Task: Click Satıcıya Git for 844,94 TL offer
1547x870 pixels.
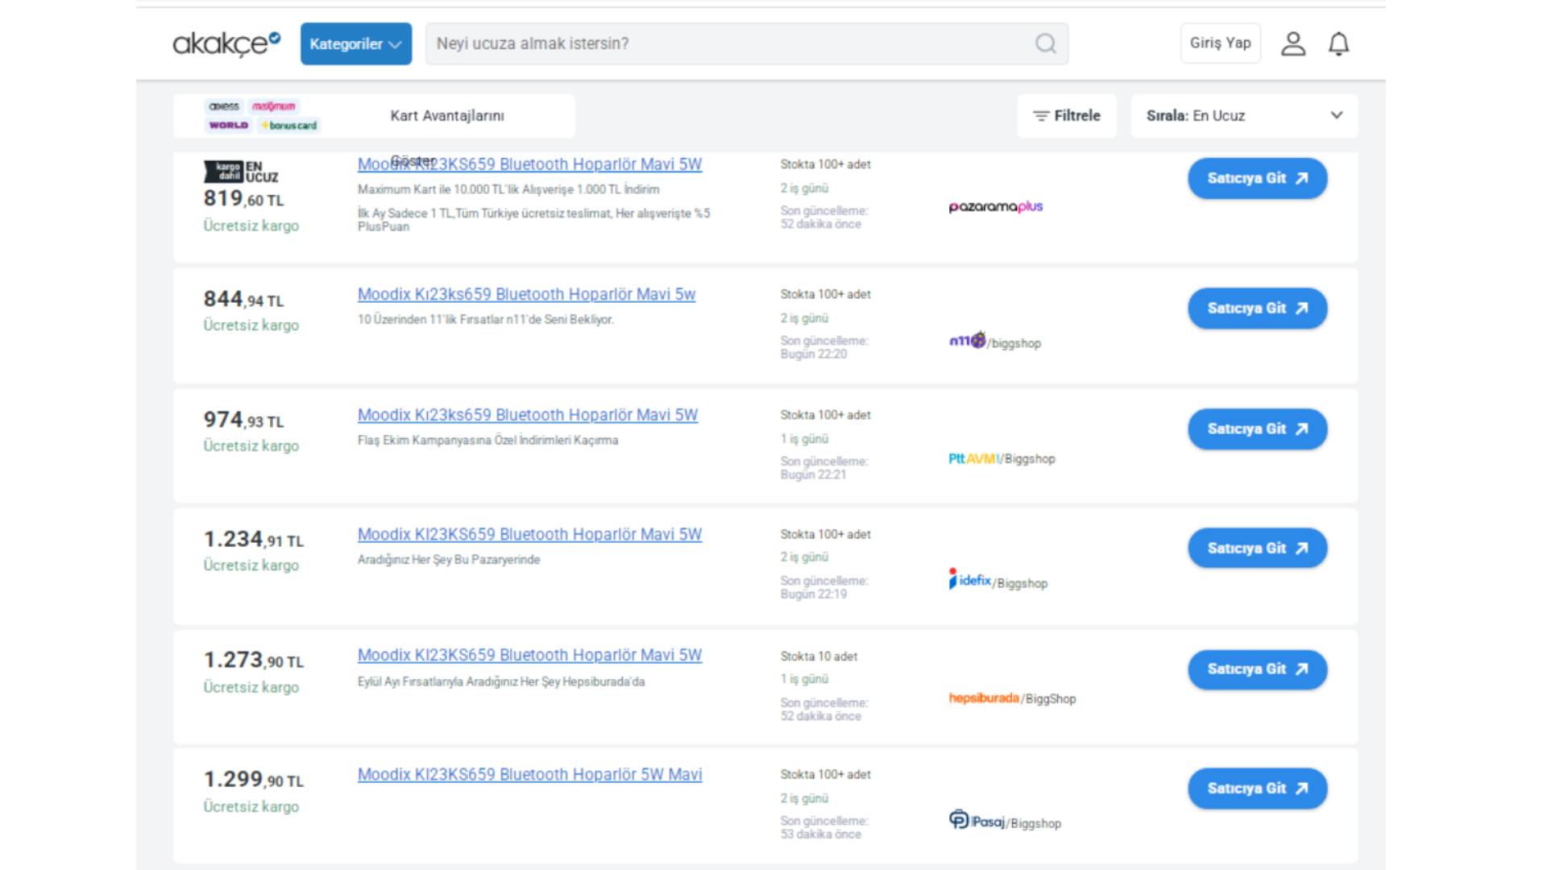Action: click(x=1256, y=309)
